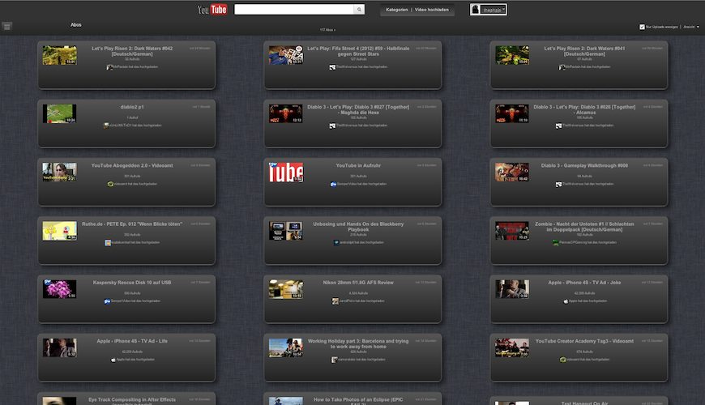Image resolution: width=705 pixels, height=405 pixels.
Task: Select the Abos tab
Action: 76,25
